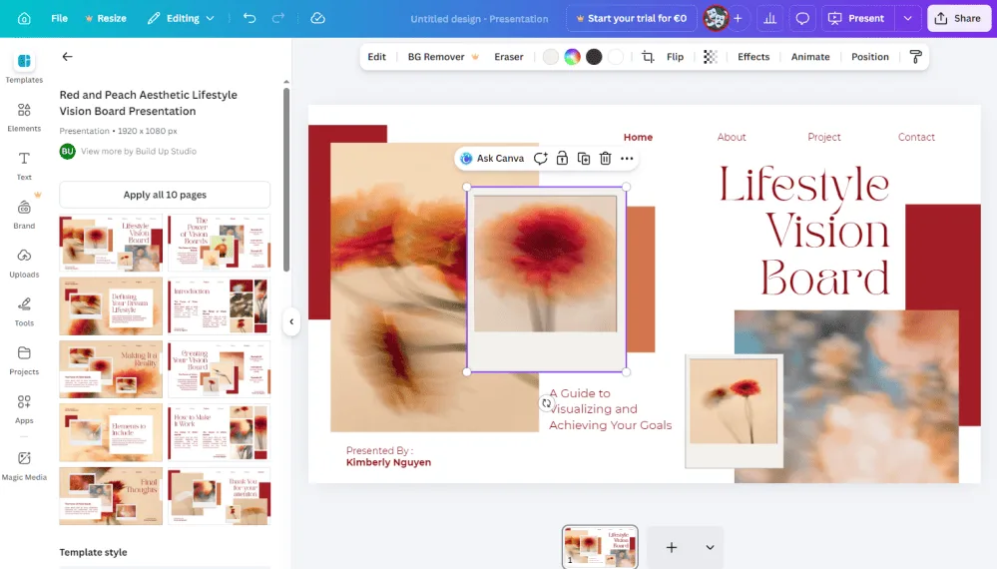Screen dimensions: 997x569
Task: Delete the selected image with trash icon
Action: (x=605, y=159)
